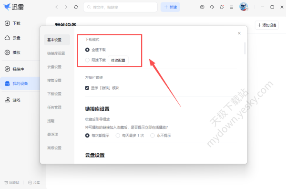Image resolution: width=286 pixels, height=189 pixels.
Task: Open the 云盘 cloud drive icon
Action: coord(7,38)
